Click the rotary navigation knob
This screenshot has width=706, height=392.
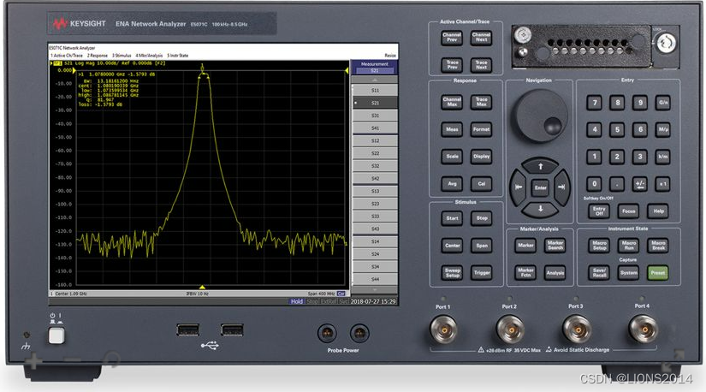tap(540, 115)
